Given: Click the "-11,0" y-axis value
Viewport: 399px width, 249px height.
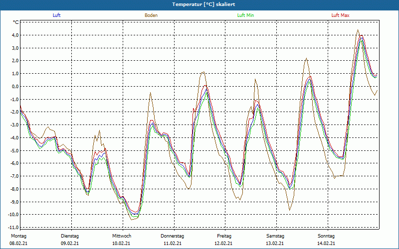Looking at the screenshot, I should [13, 228].
